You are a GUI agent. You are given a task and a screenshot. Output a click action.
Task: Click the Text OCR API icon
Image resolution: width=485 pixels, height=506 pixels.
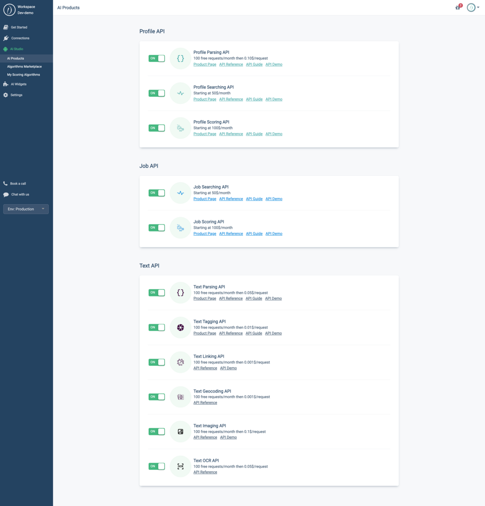(180, 466)
